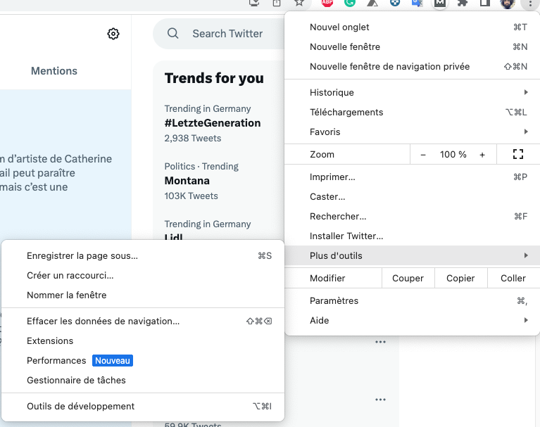Open Extensions from the submenu

[143, 340]
